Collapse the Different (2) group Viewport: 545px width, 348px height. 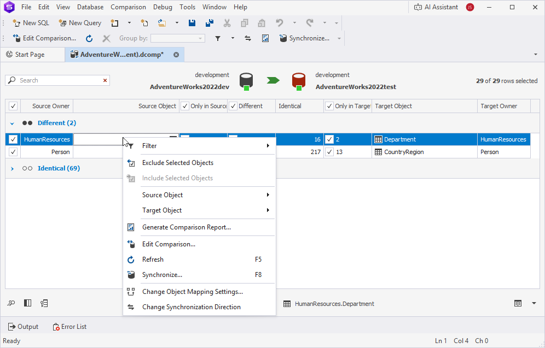(x=12, y=123)
